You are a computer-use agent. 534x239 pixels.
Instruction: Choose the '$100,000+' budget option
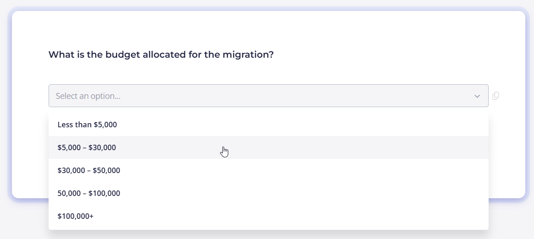pos(268,216)
